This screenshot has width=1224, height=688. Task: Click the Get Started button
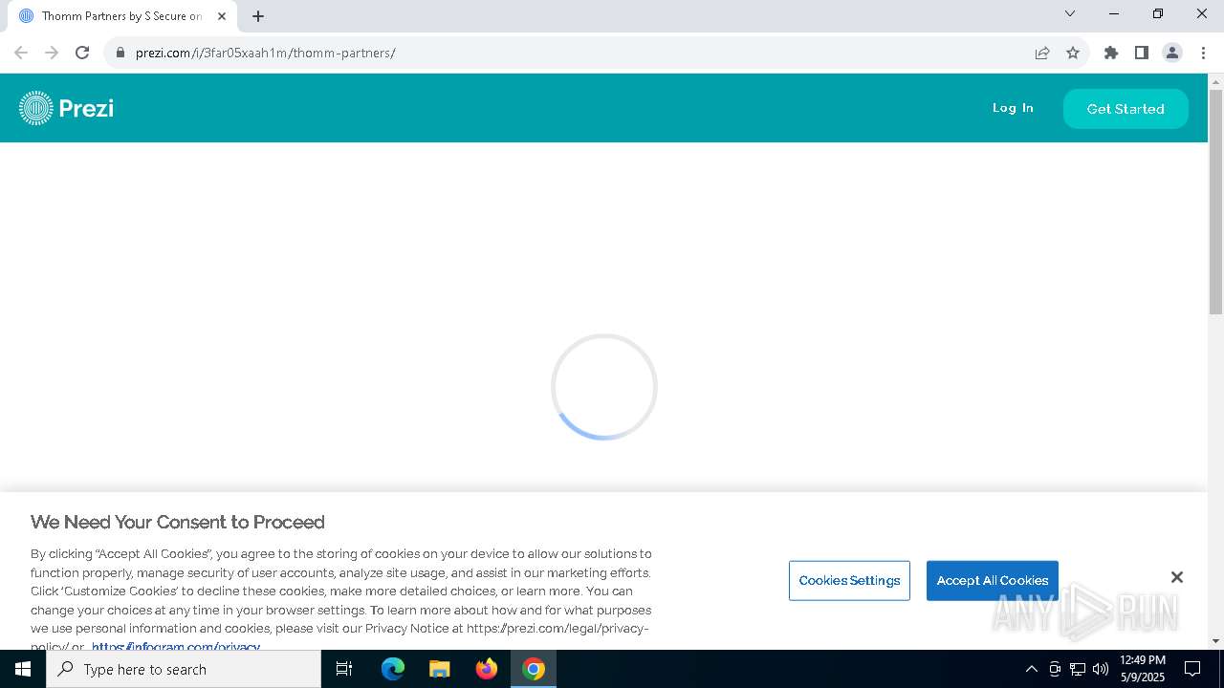click(x=1126, y=109)
